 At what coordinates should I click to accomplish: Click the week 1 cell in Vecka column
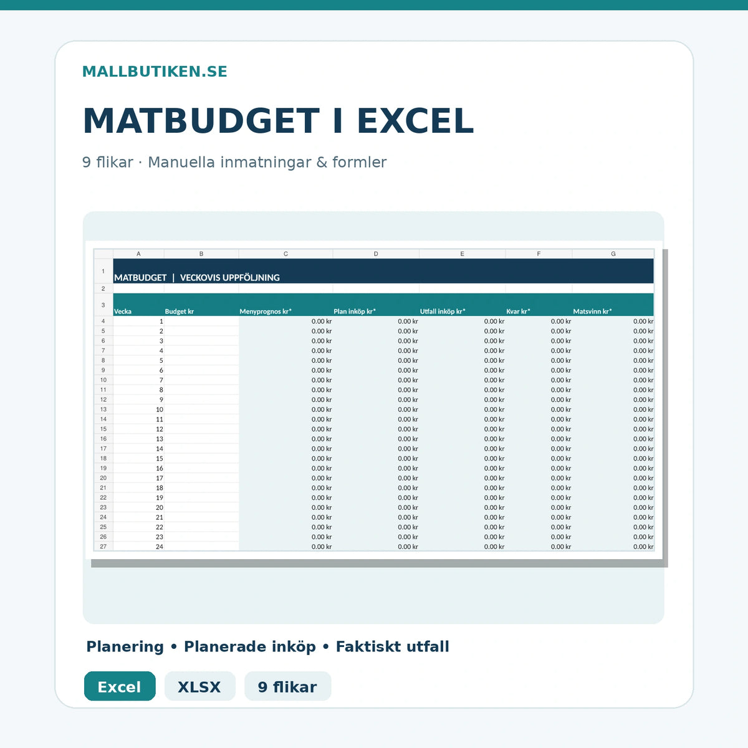(138, 321)
